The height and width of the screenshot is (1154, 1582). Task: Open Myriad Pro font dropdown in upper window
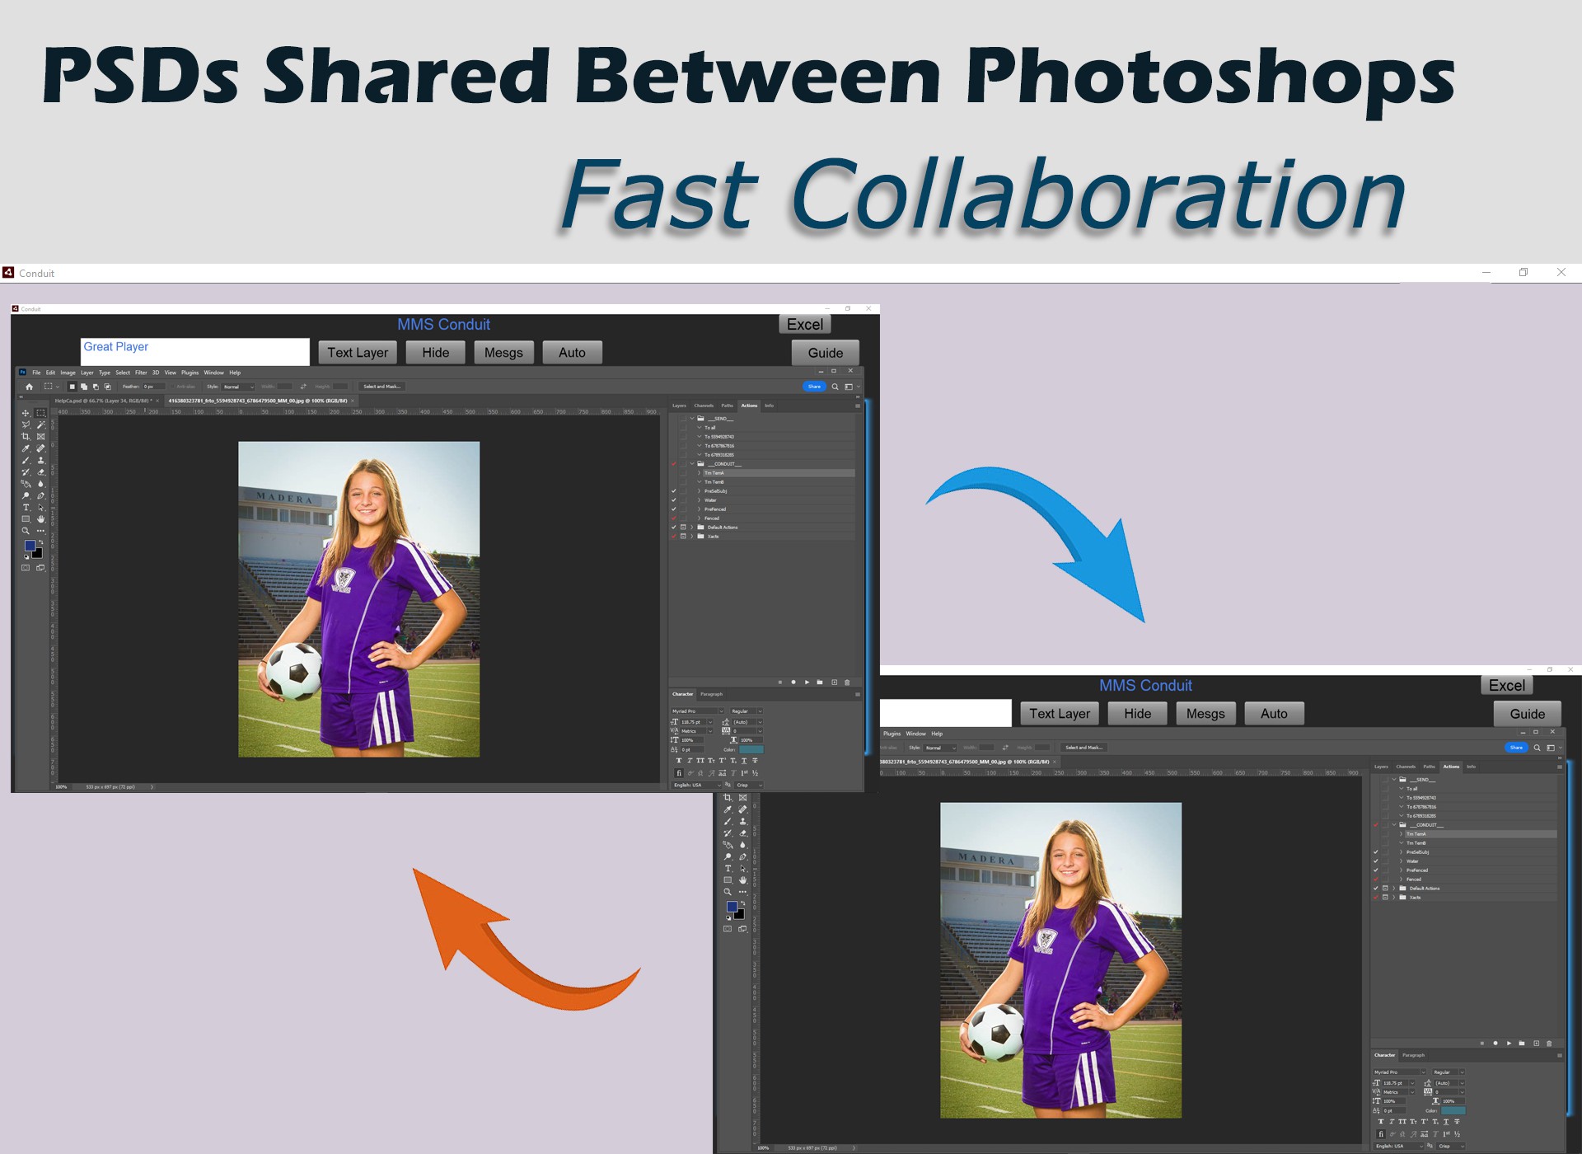[x=697, y=711]
